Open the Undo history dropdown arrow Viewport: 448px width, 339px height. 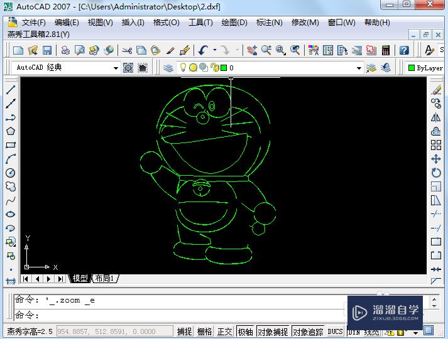pyautogui.click(x=215, y=50)
